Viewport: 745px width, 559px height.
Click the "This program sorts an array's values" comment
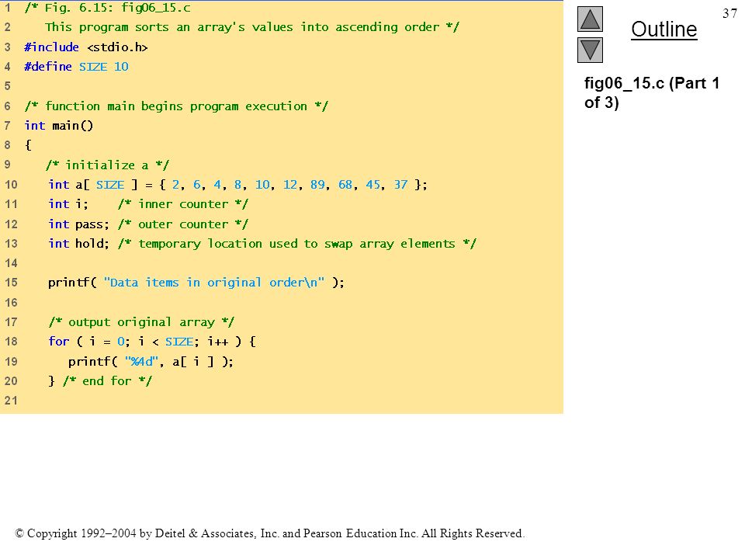pos(251,27)
